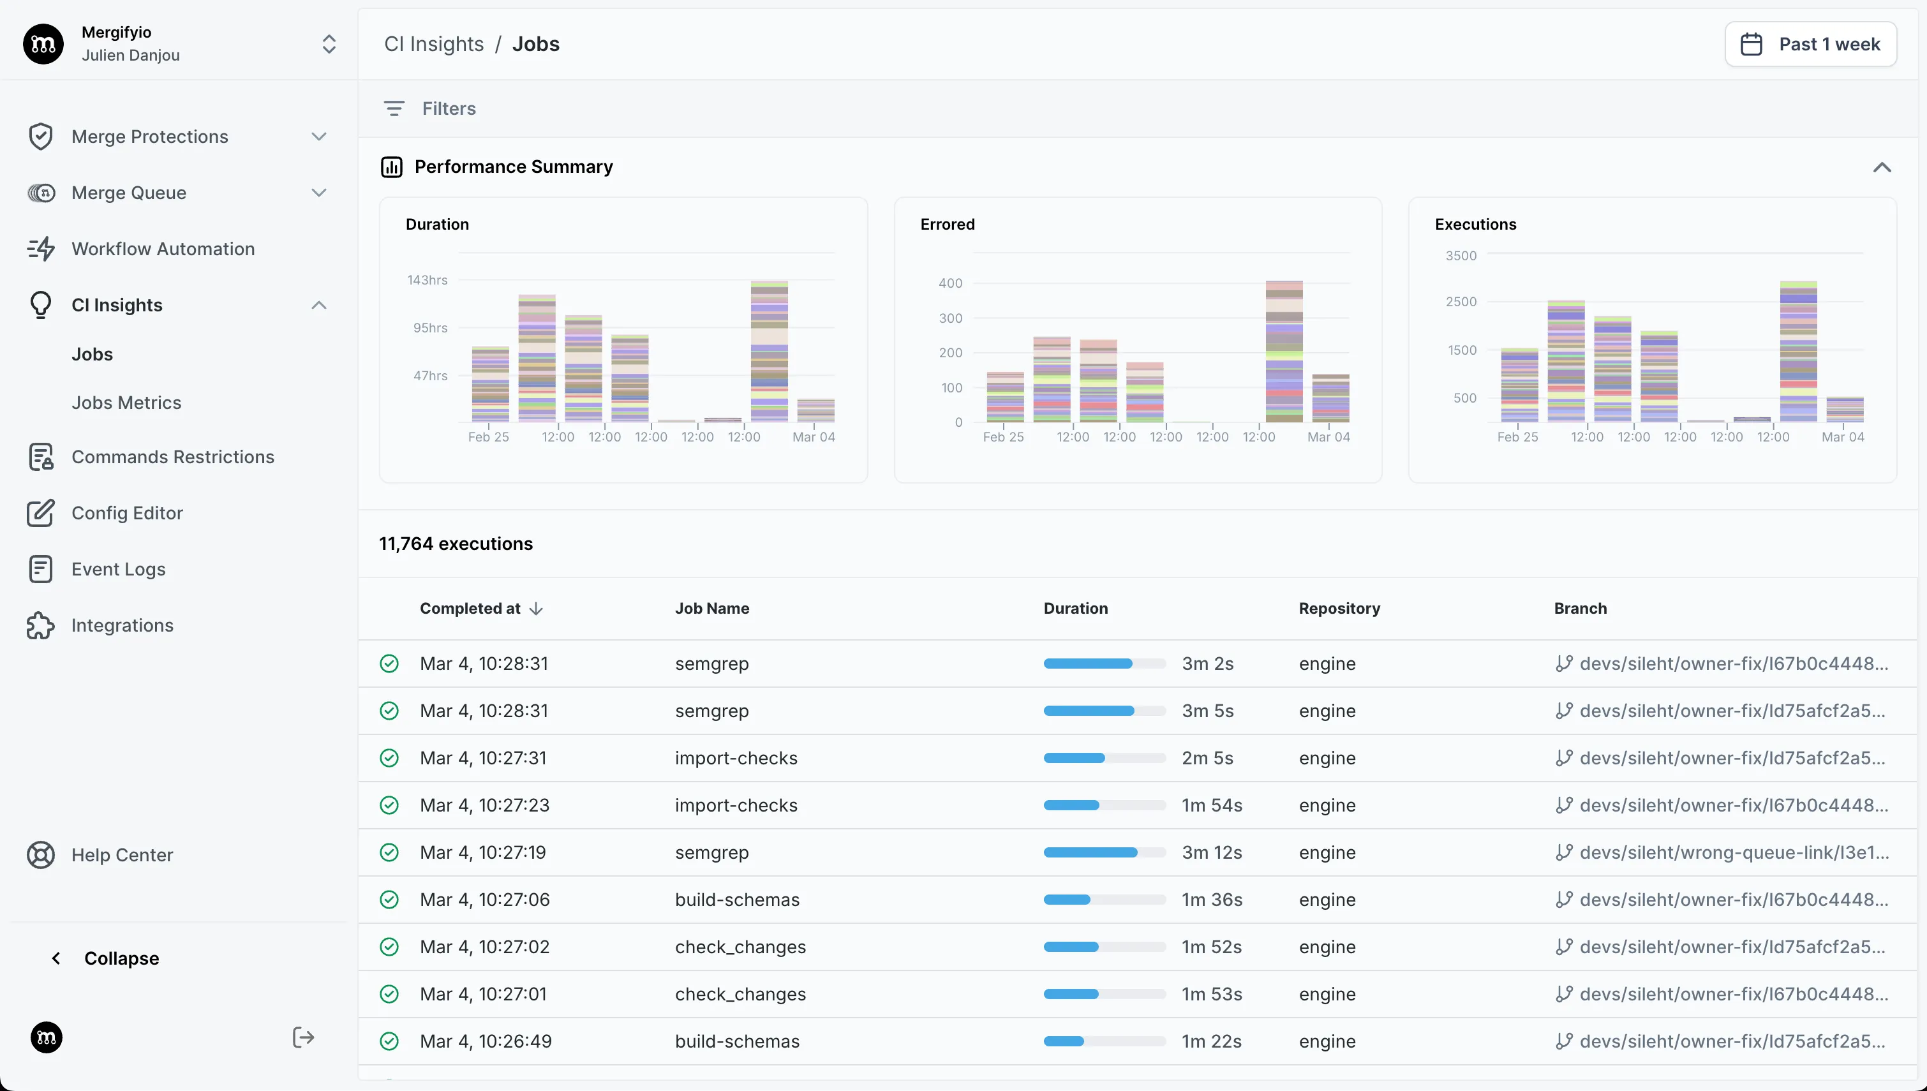Click success icon for Mar 4, 10:27:31 row
Viewport: 1927px width, 1091px height.
389,759
